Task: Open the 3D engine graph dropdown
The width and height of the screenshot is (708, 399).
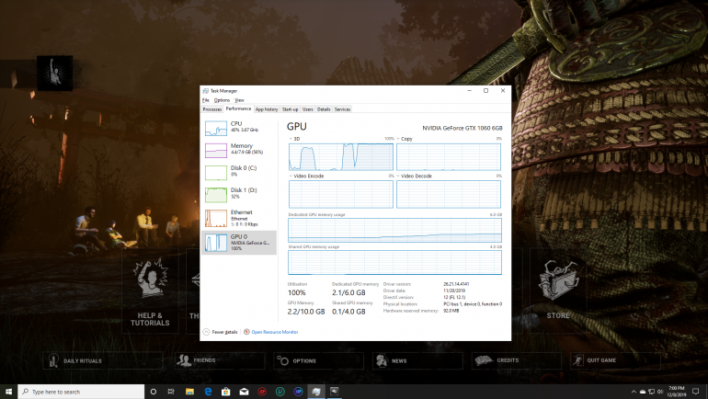Action: (x=291, y=139)
